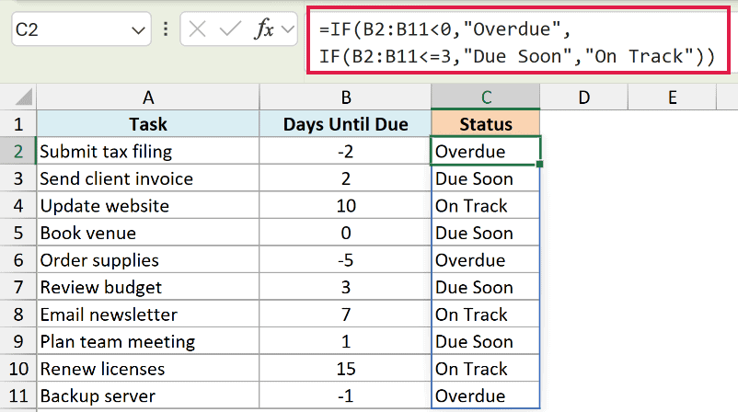The height and width of the screenshot is (412, 738).
Task: Select row 2 header
Action: pos(17,152)
